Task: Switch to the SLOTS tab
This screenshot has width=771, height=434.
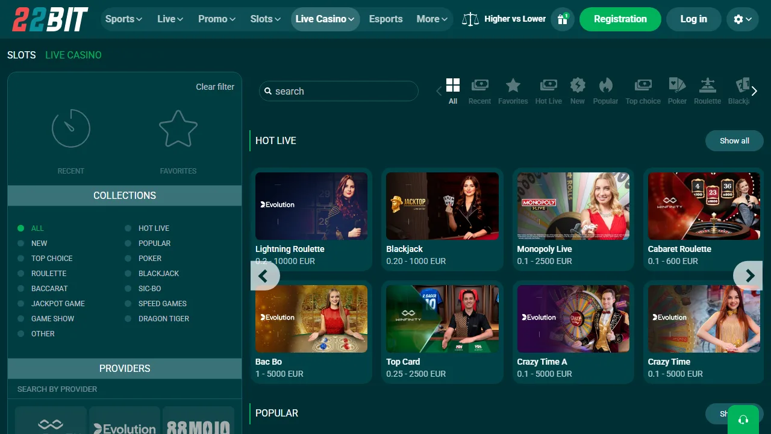Action: click(22, 55)
